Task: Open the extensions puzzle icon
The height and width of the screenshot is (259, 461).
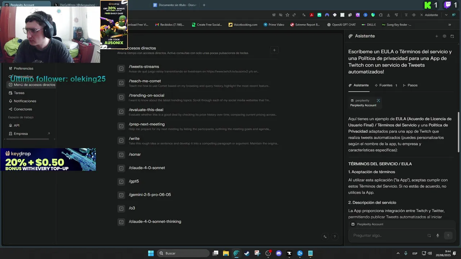Action: (x=381, y=15)
